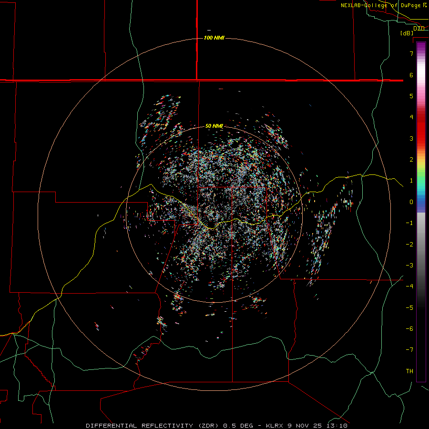
Task: Click the "7" tick label on color scale
Action: (x=411, y=53)
